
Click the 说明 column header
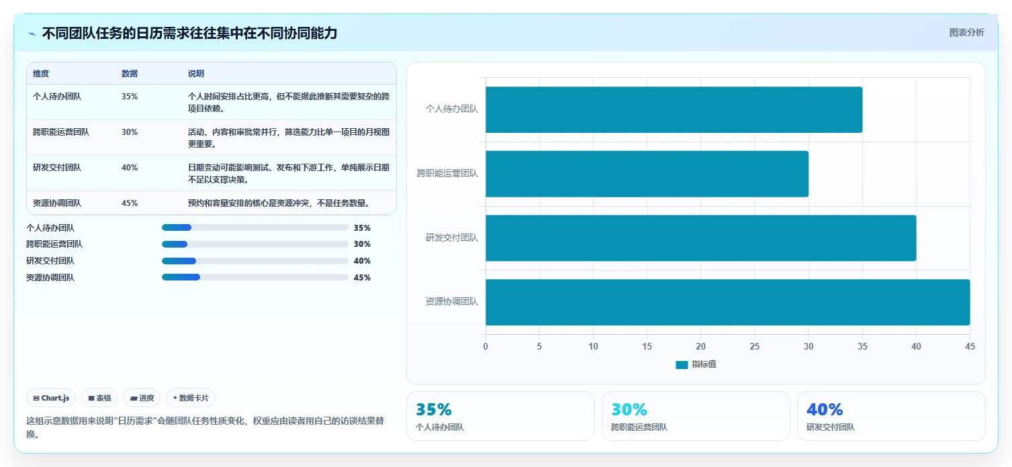pos(196,74)
